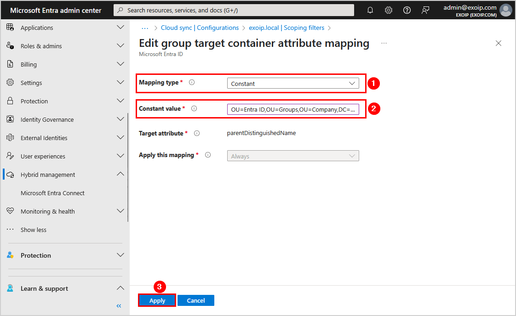Screen dimensions: 516x316
Task: Open the notifications bell icon
Action: [370, 10]
